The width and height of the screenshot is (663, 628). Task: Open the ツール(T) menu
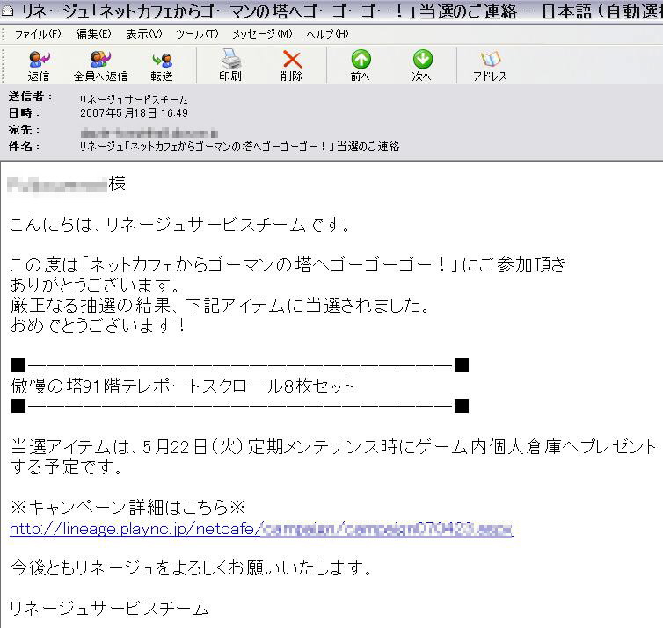pos(197,33)
